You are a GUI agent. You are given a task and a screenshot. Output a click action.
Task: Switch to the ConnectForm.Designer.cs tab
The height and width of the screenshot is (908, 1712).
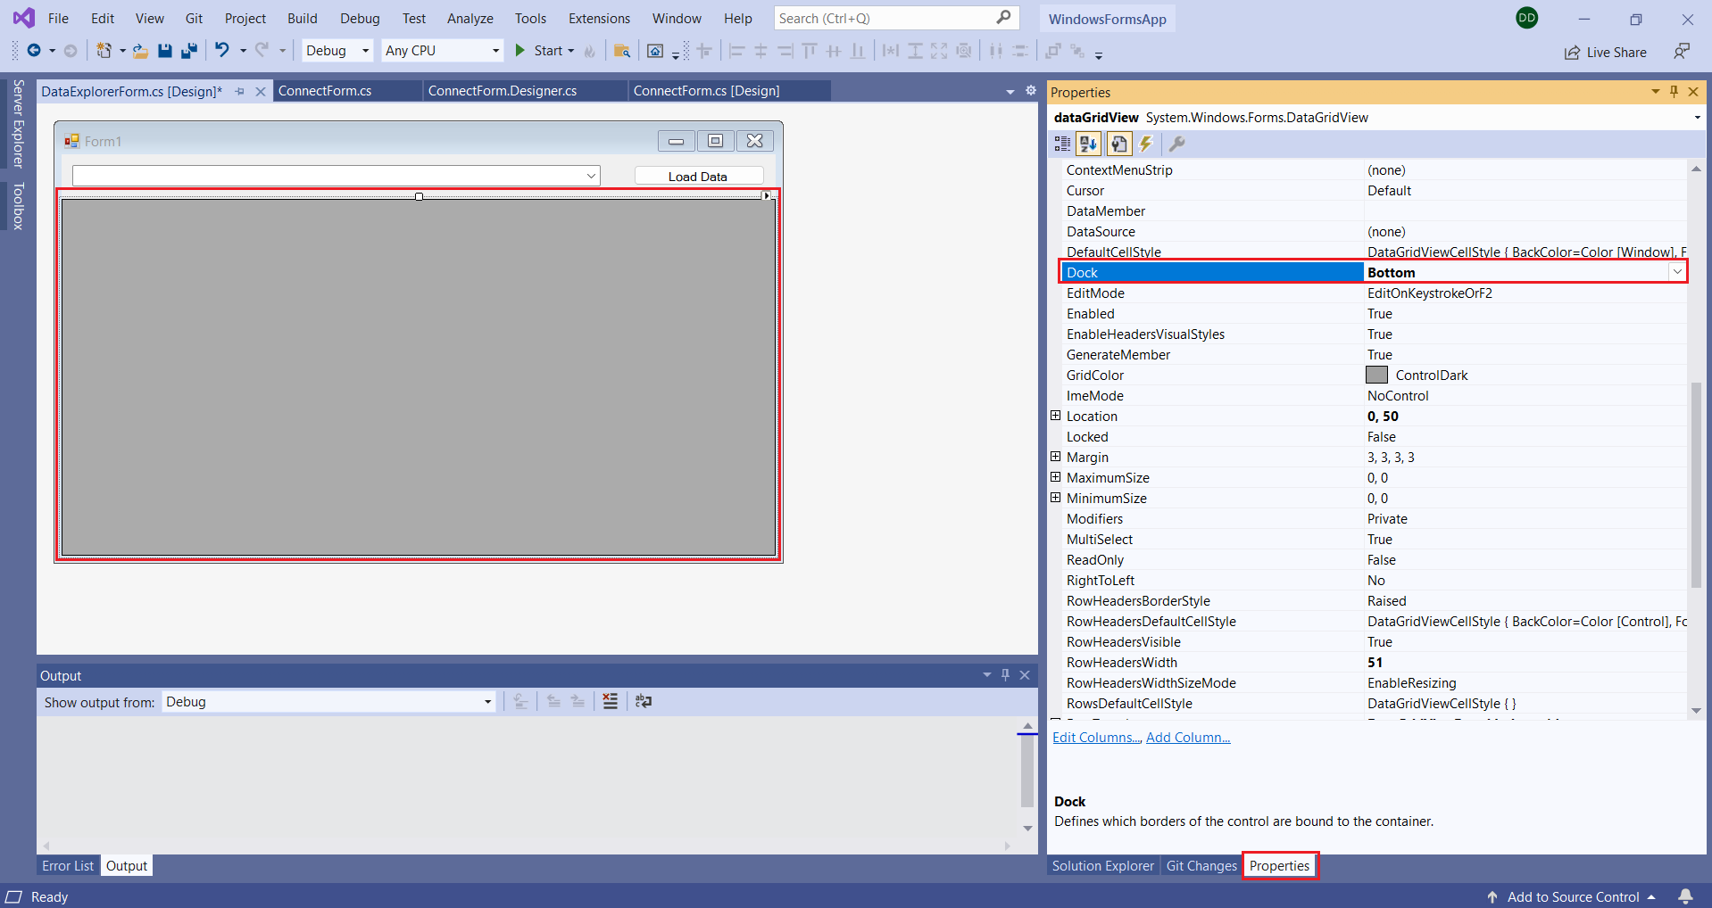tap(503, 91)
